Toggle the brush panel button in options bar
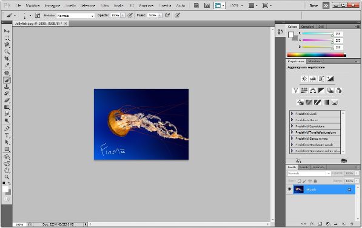Image resolution: width=362 pixels, height=228 pixels. click(x=38, y=16)
